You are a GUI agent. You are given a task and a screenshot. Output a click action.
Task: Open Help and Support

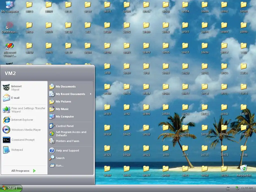70,150
